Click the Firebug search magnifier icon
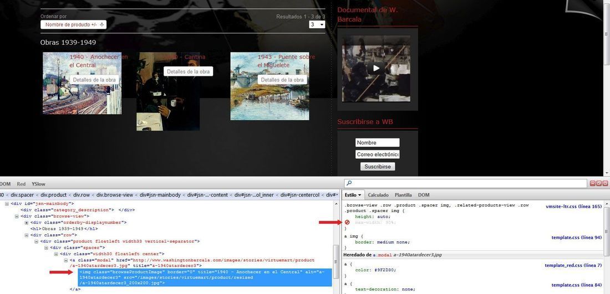 coord(349,183)
